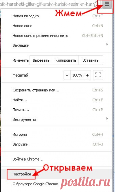This screenshot has width=115, height=192.
Task: Select О браузере Google Chrome
Action: (x=56, y=184)
